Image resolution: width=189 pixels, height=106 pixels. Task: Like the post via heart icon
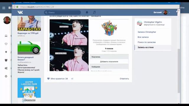48,79
